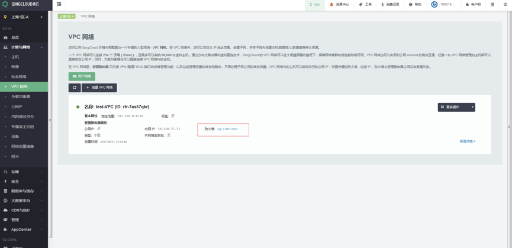Select 总览 overview in sidebar
Image resolution: width=512 pixels, height=248 pixels.
[x=15, y=37]
